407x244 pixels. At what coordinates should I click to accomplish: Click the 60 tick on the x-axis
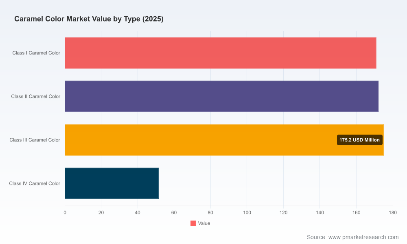(174, 213)
